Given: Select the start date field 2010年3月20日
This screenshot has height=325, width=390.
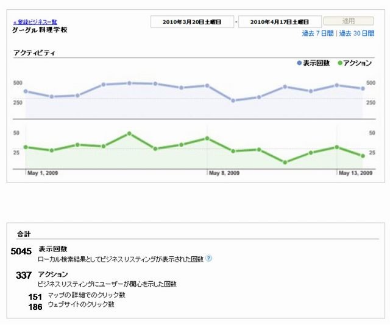Looking at the screenshot, I should click(191, 22).
